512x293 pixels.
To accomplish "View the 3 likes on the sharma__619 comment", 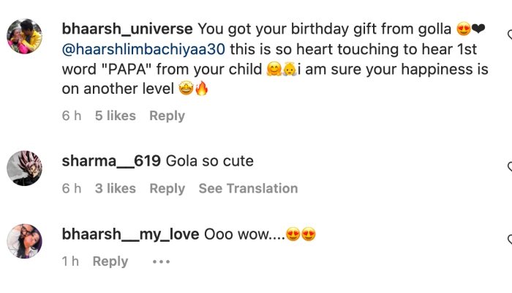I will pos(115,188).
